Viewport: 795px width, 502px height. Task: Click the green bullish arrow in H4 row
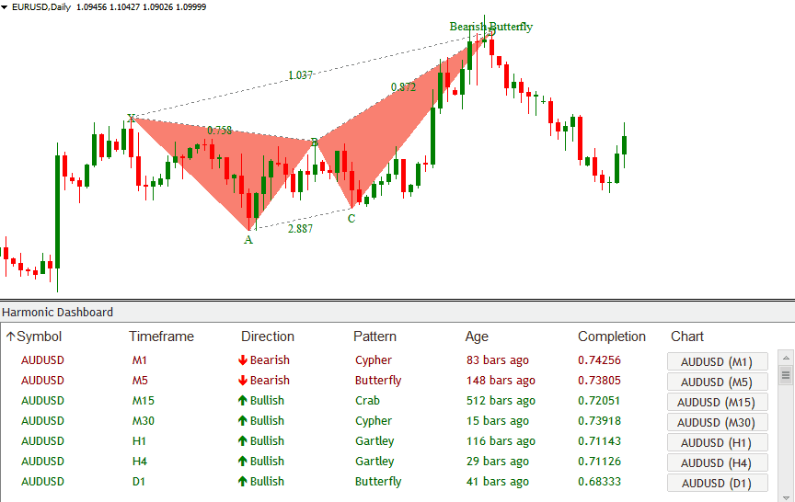tap(243, 462)
